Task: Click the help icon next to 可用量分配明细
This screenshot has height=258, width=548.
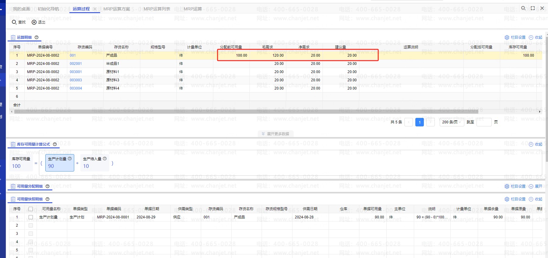Action: coord(47,186)
